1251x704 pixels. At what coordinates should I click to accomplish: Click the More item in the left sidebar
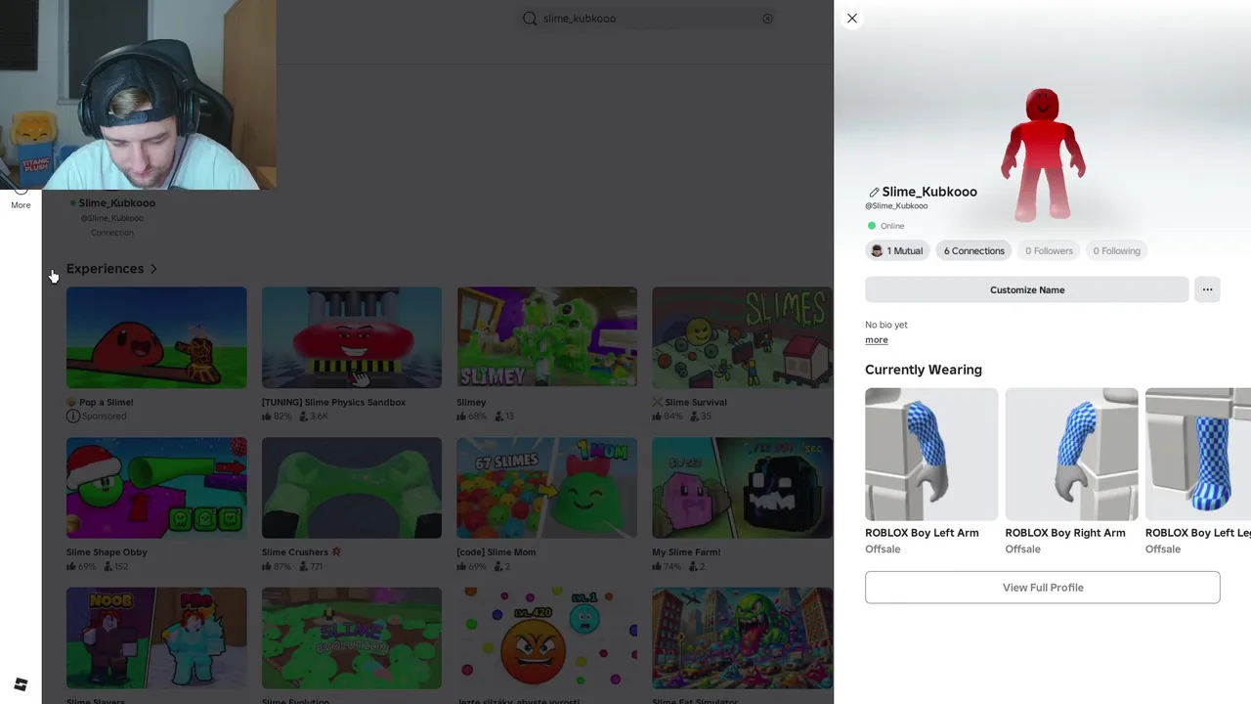21,199
